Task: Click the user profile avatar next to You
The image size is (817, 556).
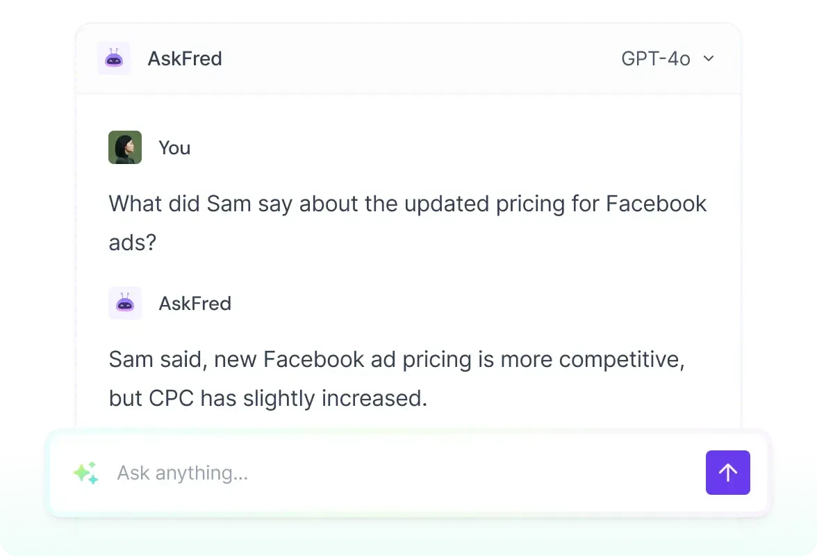Action: click(125, 147)
